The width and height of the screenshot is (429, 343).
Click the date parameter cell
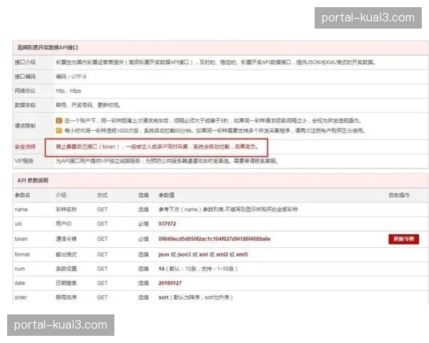[x=20, y=283]
